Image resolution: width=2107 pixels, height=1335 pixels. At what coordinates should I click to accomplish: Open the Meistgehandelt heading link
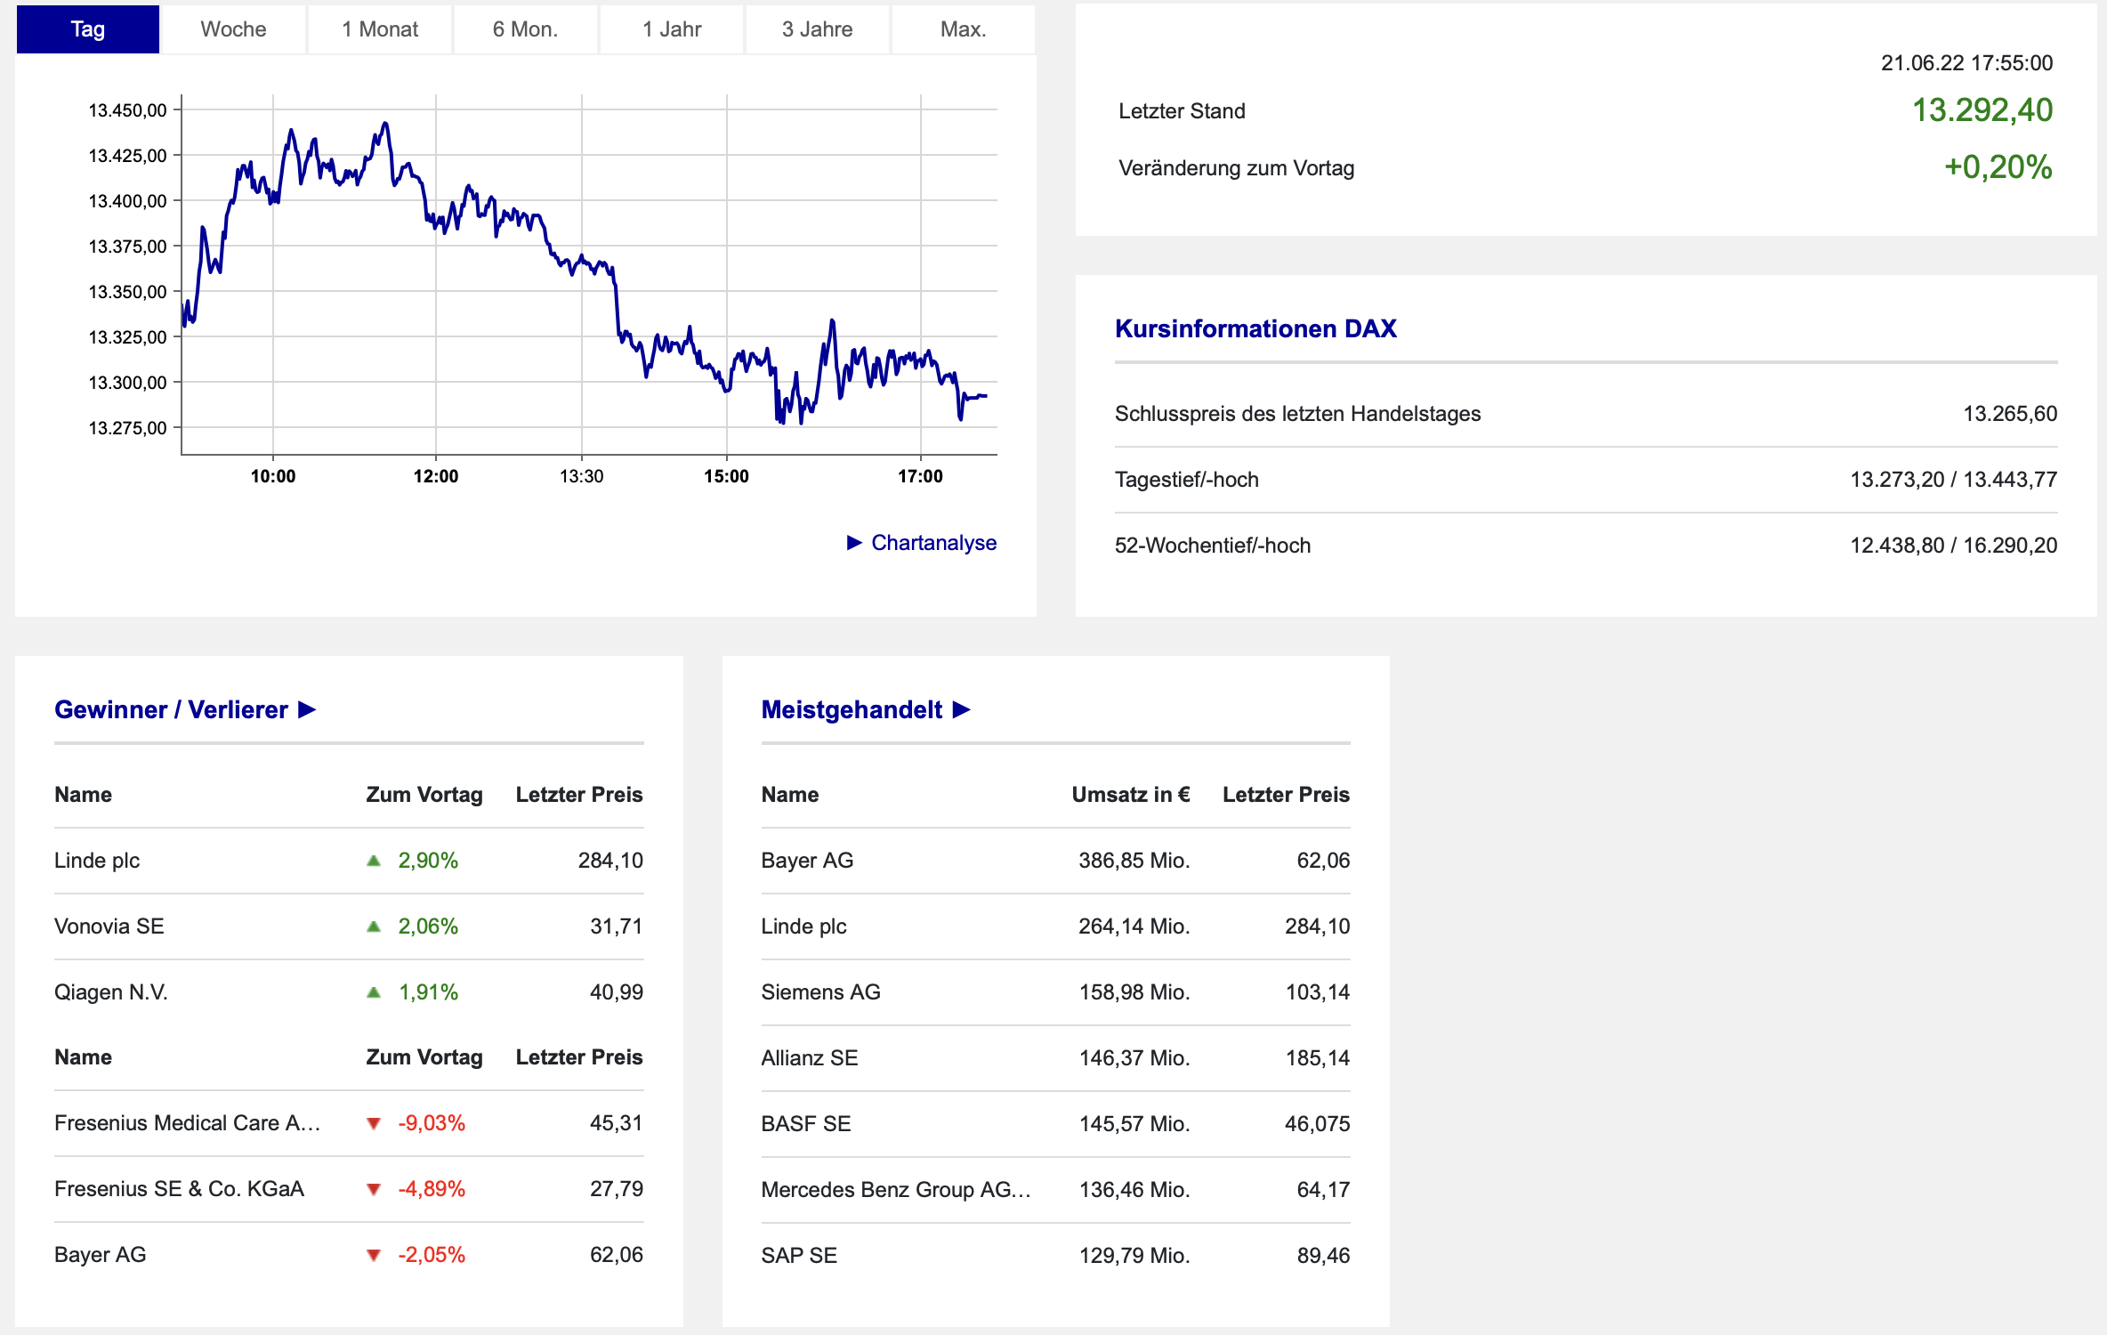[x=852, y=709]
